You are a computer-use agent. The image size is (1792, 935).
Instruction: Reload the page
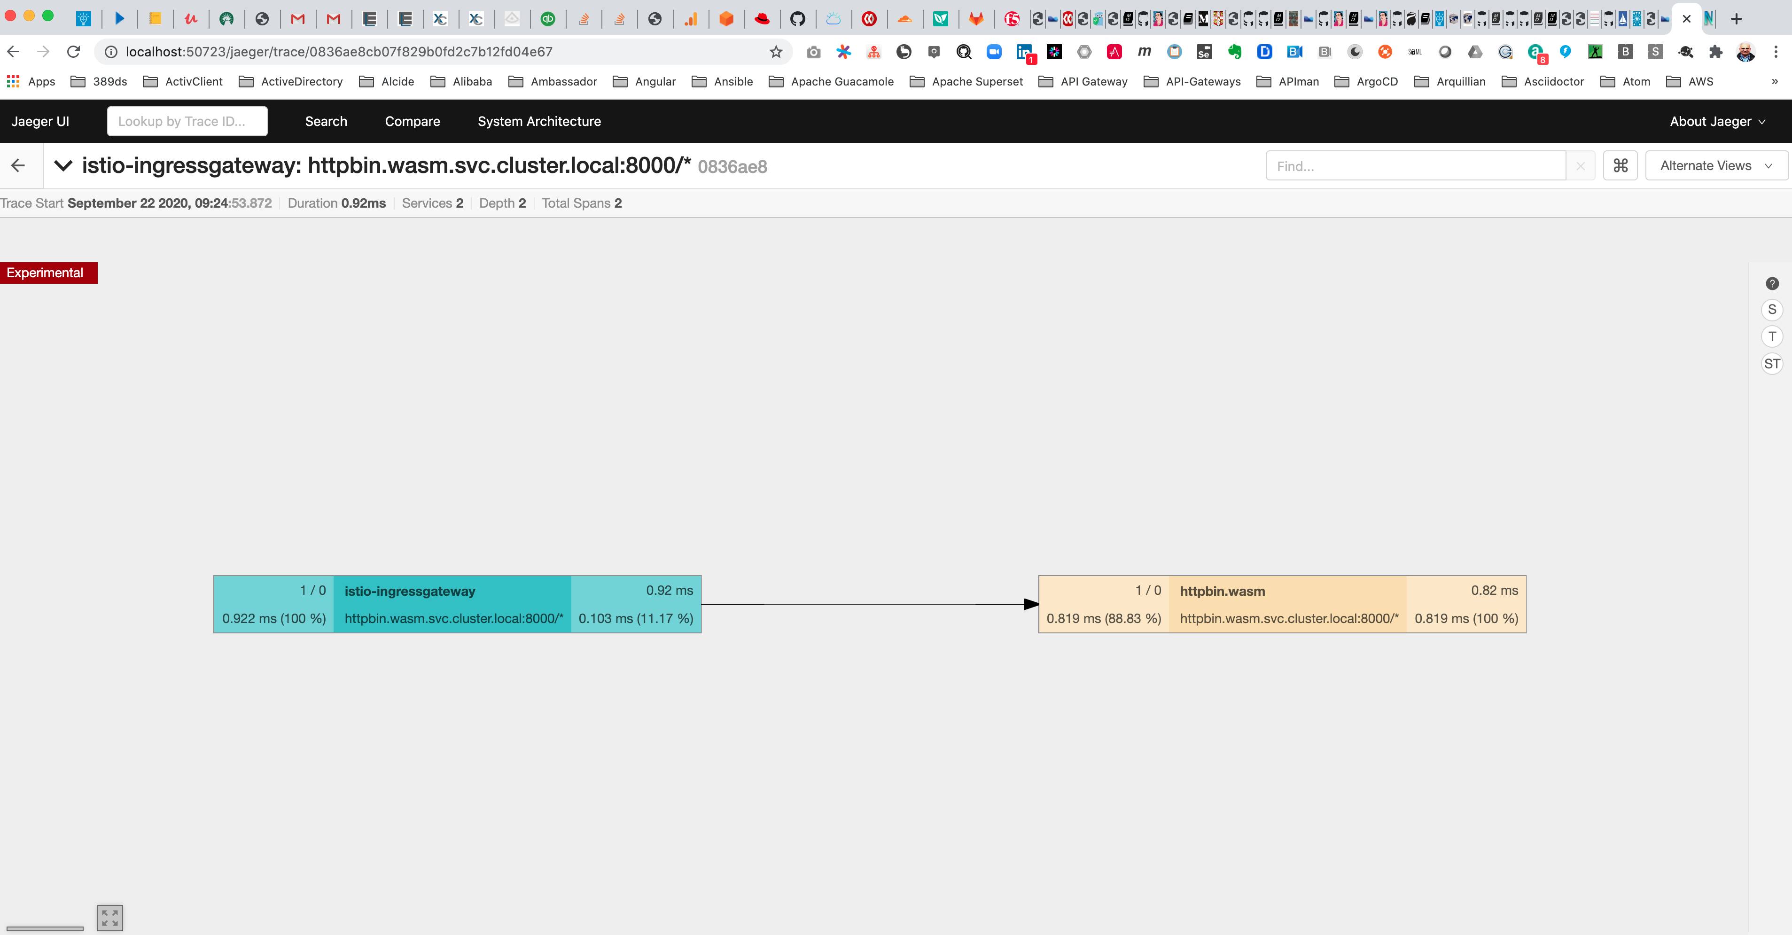74,52
